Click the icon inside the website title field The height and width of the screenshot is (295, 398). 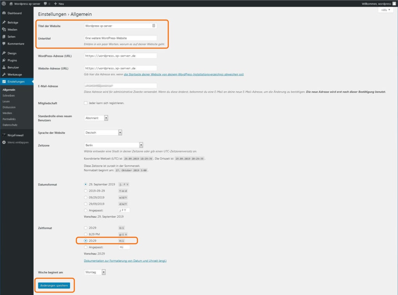154,26
